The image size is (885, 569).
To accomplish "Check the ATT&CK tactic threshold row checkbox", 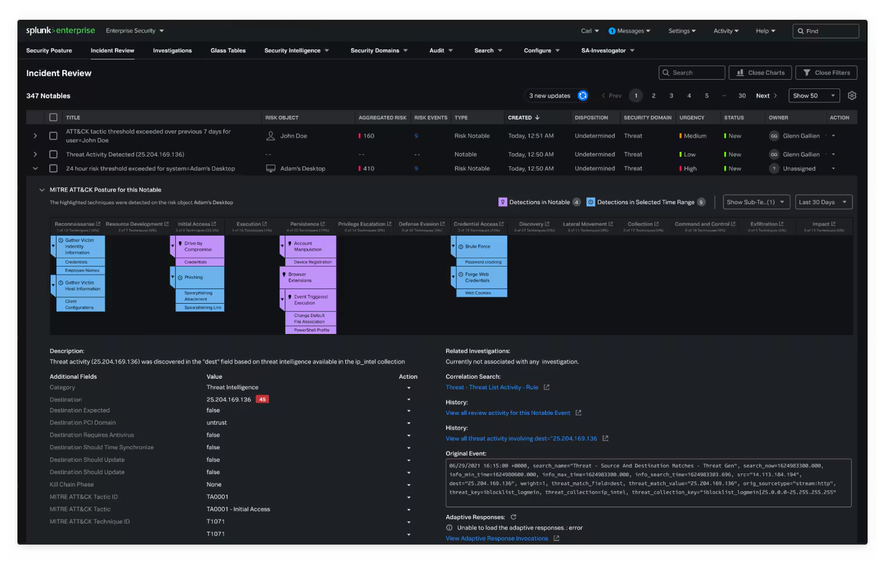I will (x=53, y=136).
